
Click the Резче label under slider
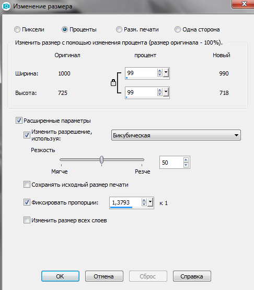tap(143, 171)
